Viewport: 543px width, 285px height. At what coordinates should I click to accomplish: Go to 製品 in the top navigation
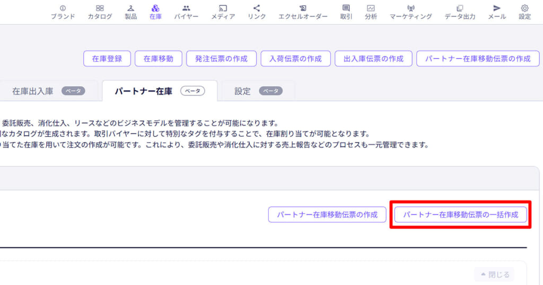(x=130, y=12)
